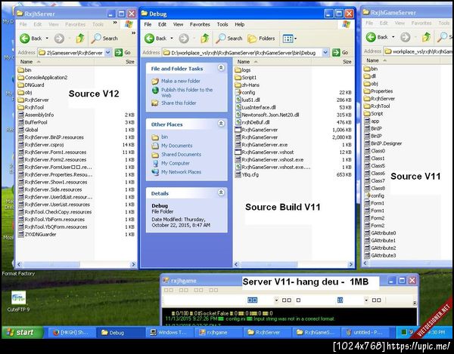Select the Script1 folder icon

pyautogui.click(x=238, y=78)
